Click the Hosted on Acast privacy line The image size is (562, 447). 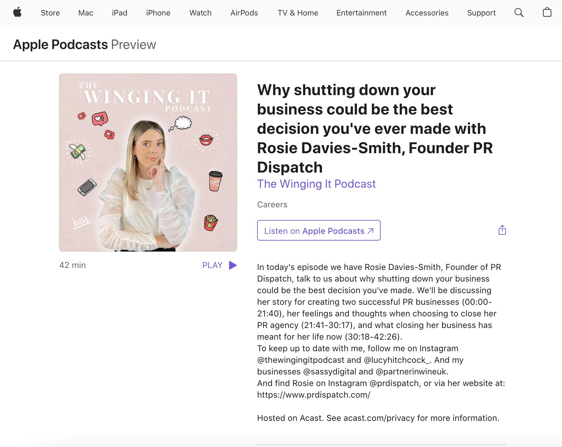(x=378, y=418)
